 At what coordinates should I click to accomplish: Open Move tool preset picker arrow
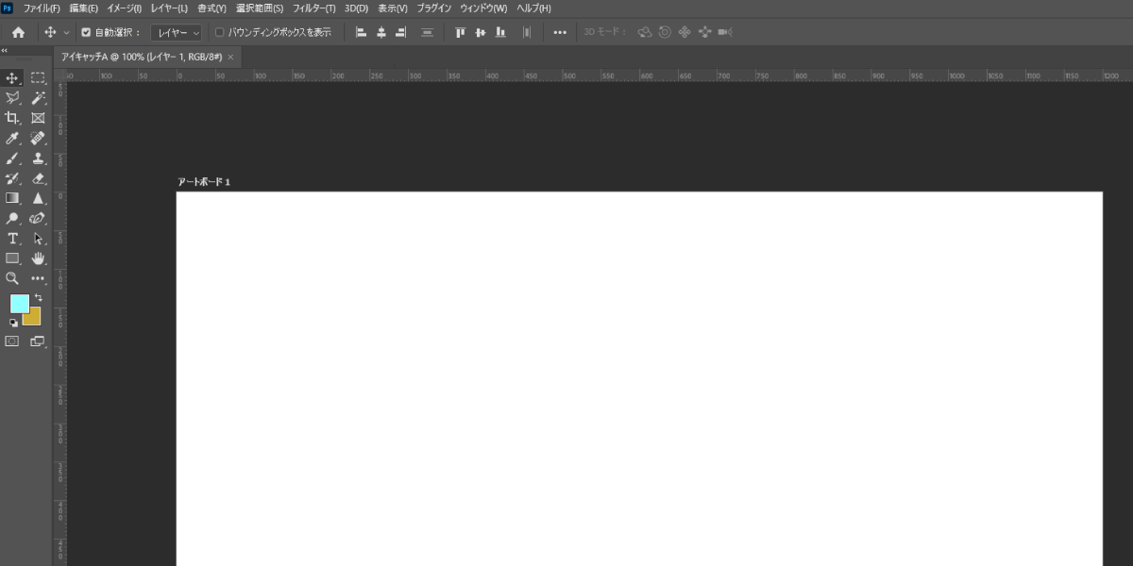66,33
